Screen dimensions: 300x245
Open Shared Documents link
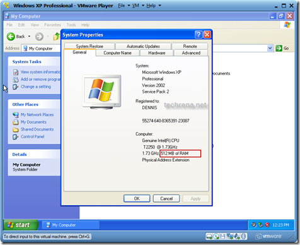37,129
